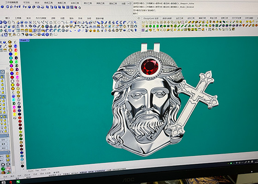This screenshot has width=258, height=184.
Task: Click the red-faced box icon in the solid tools row
Action: point(76,7)
